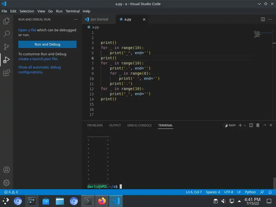Click the Ln 6, Col 7 status item
The width and height of the screenshot is (276, 207).
click(194, 192)
